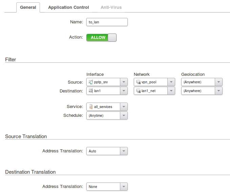Select the General tab
230x192 pixels.
pyautogui.click(x=28, y=7)
